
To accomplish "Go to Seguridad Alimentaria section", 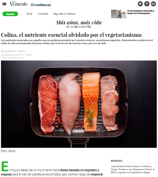I will coord(64,14).
